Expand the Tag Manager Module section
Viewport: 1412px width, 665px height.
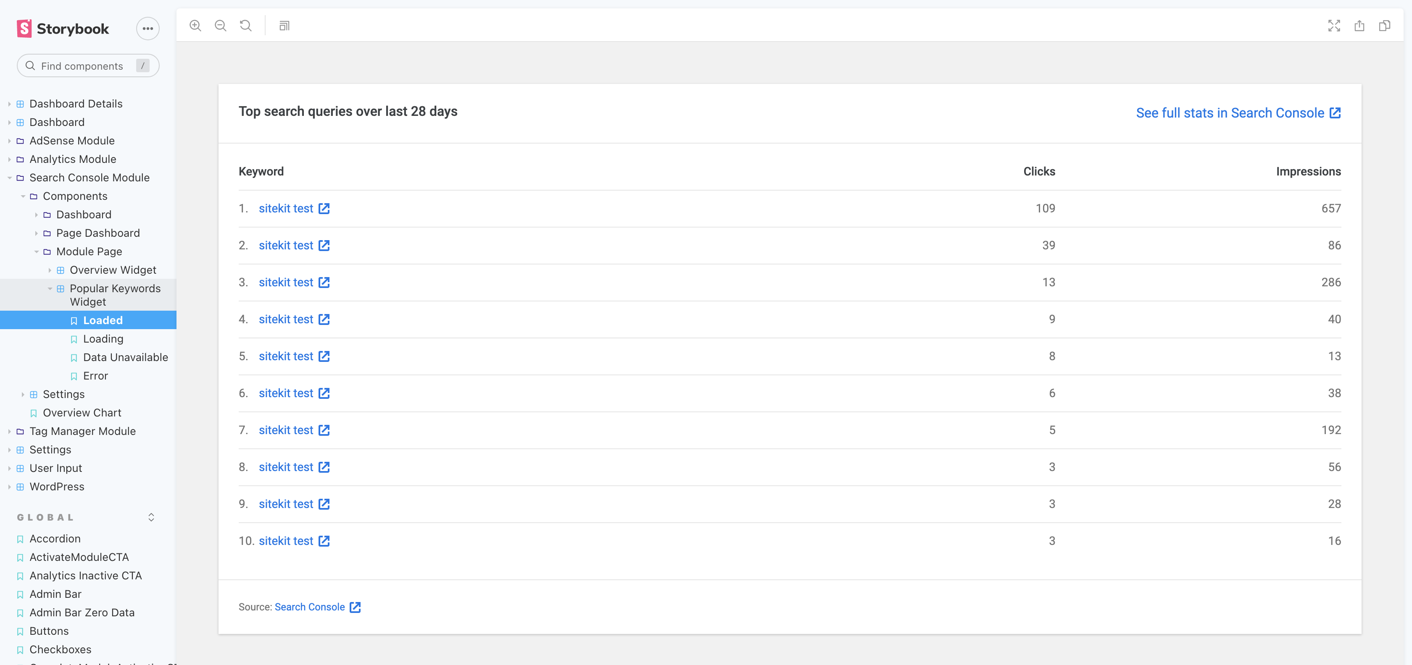(9, 431)
